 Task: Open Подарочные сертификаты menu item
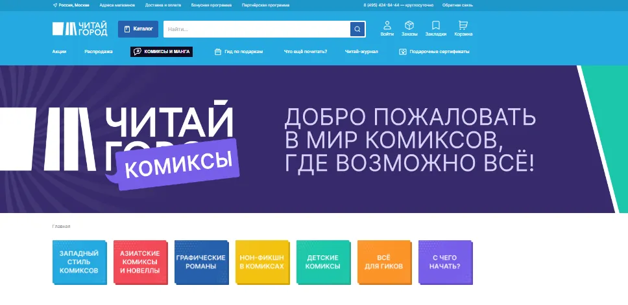coord(434,52)
